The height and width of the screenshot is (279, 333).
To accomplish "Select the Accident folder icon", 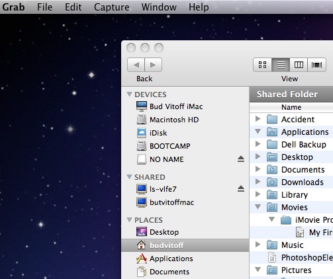I will [x=272, y=119].
